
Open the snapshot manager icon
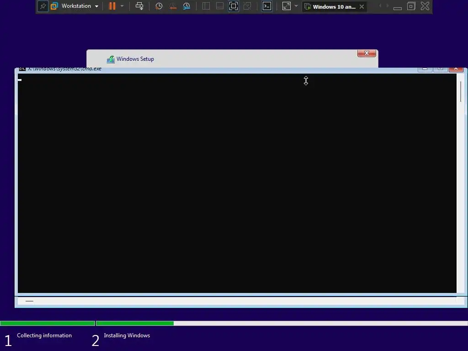tap(186, 6)
